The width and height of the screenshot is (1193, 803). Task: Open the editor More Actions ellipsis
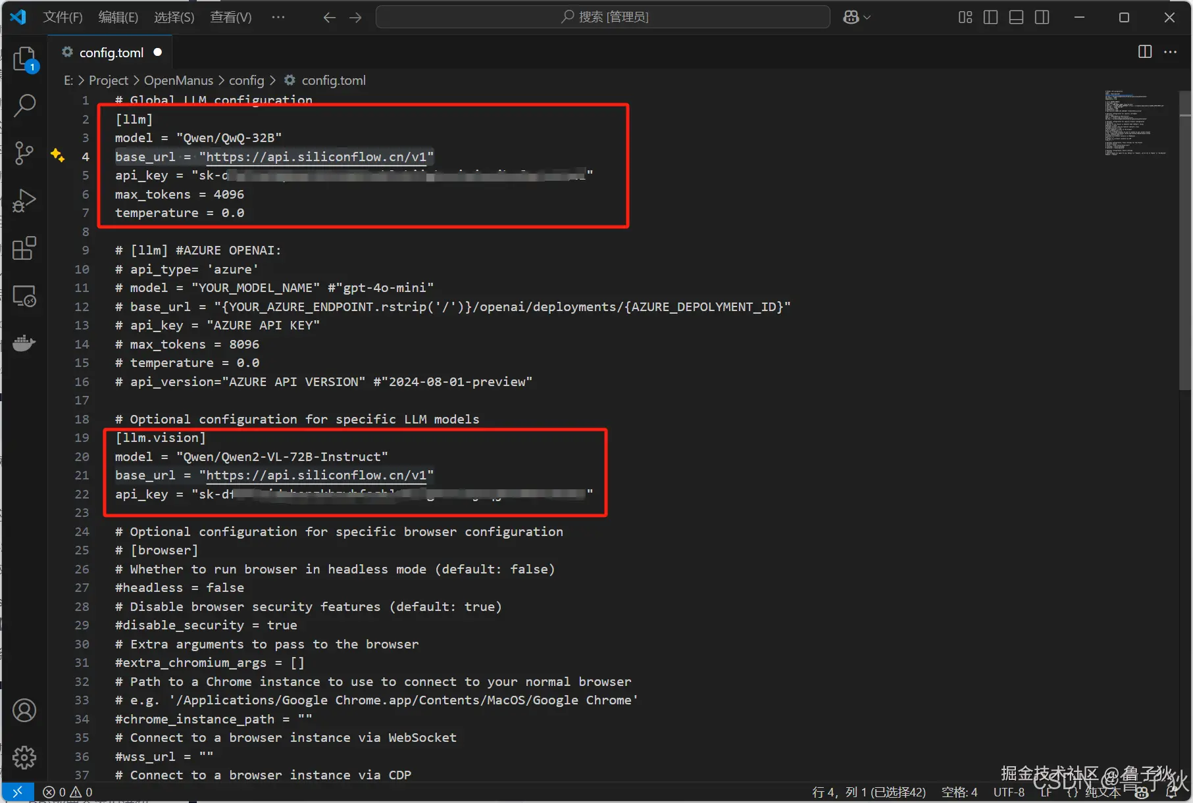tap(1170, 52)
